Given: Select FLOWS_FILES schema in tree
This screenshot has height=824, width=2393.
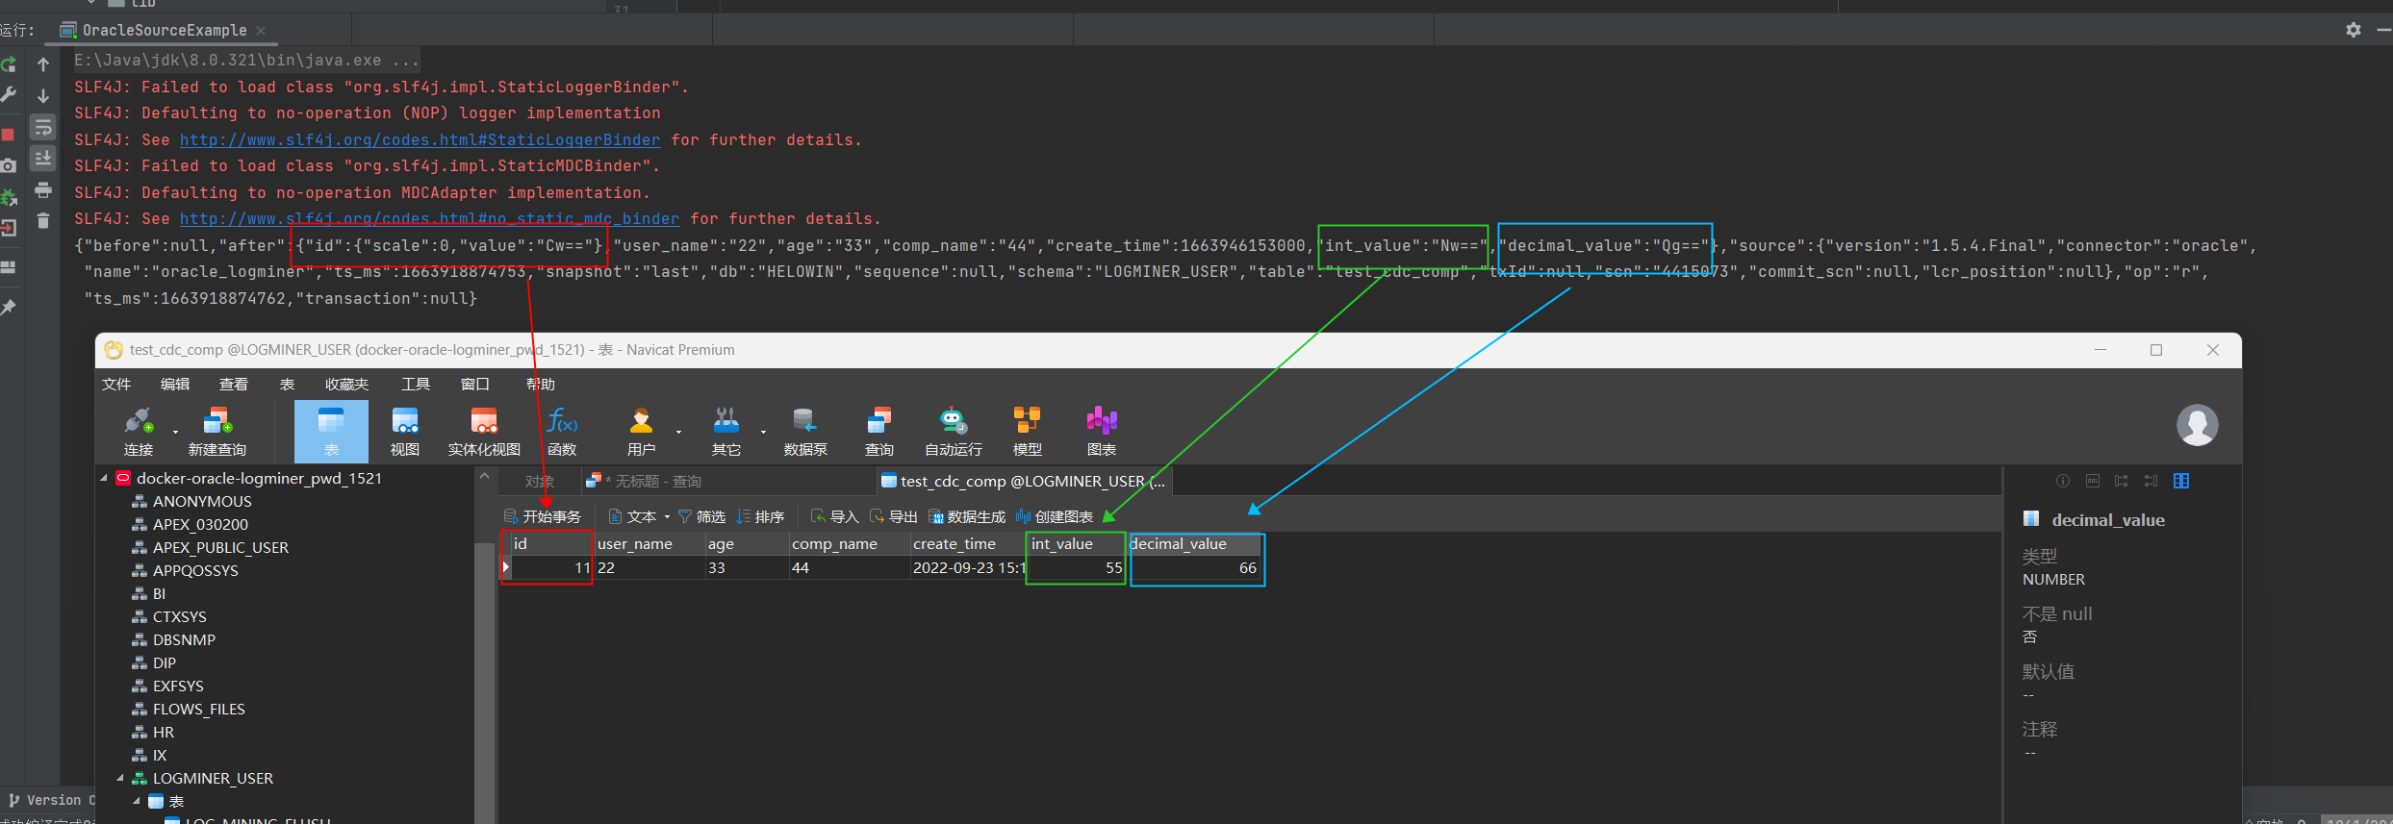Looking at the screenshot, I should [x=198, y=709].
